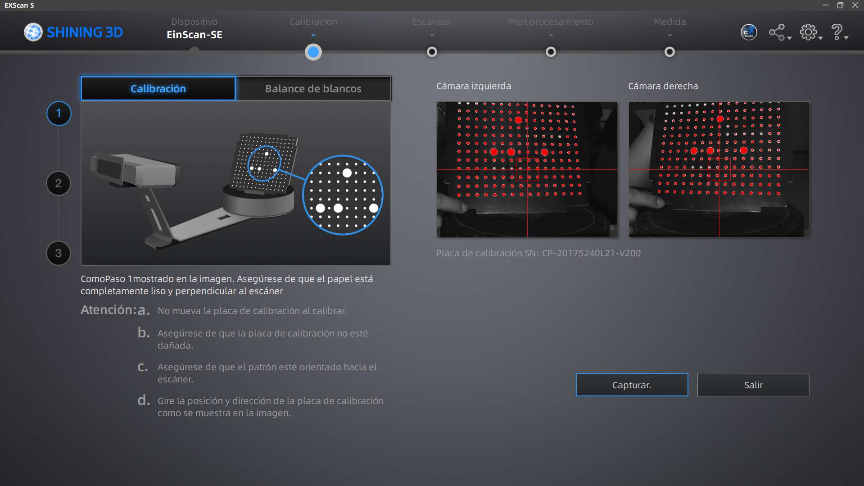Expand the dropdown beside the help icon
864x486 pixels.
tap(845, 38)
